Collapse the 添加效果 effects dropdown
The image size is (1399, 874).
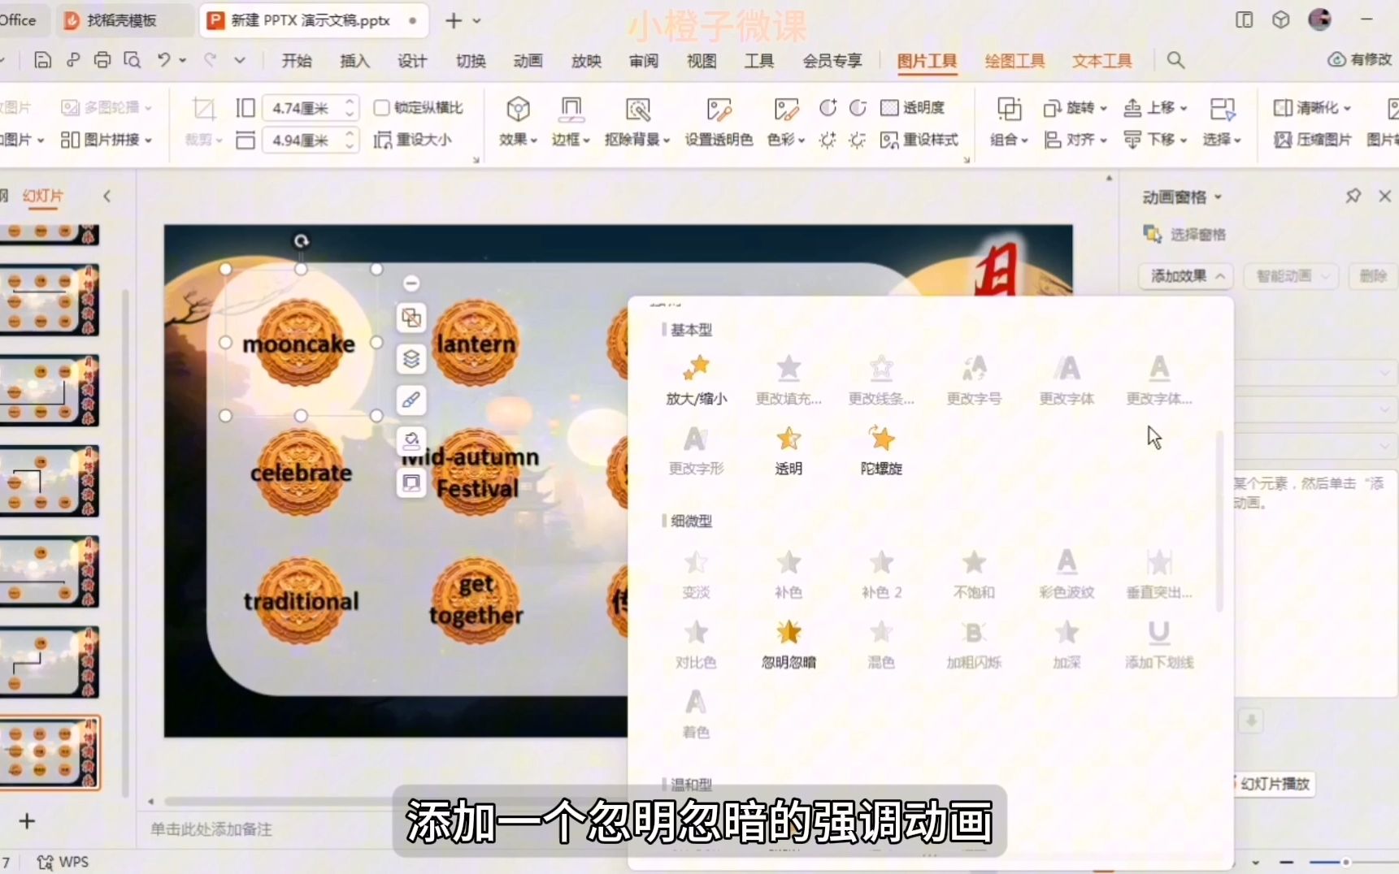[1218, 276]
